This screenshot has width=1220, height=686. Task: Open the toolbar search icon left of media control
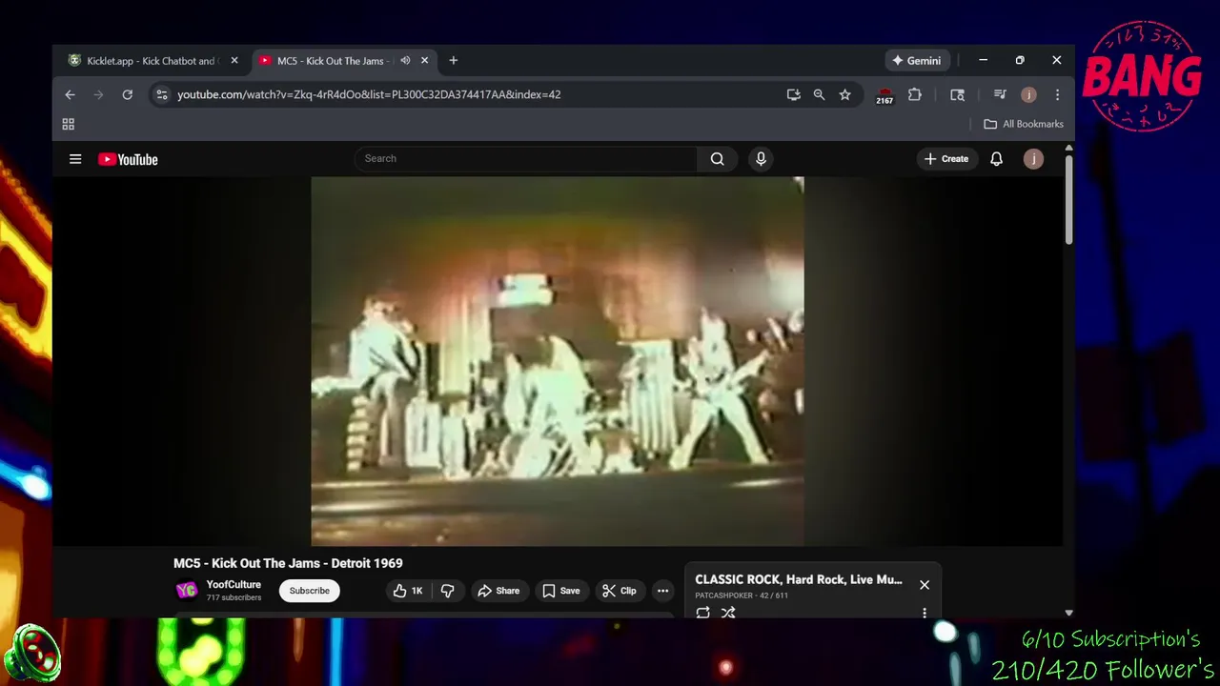(x=958, y=95)
